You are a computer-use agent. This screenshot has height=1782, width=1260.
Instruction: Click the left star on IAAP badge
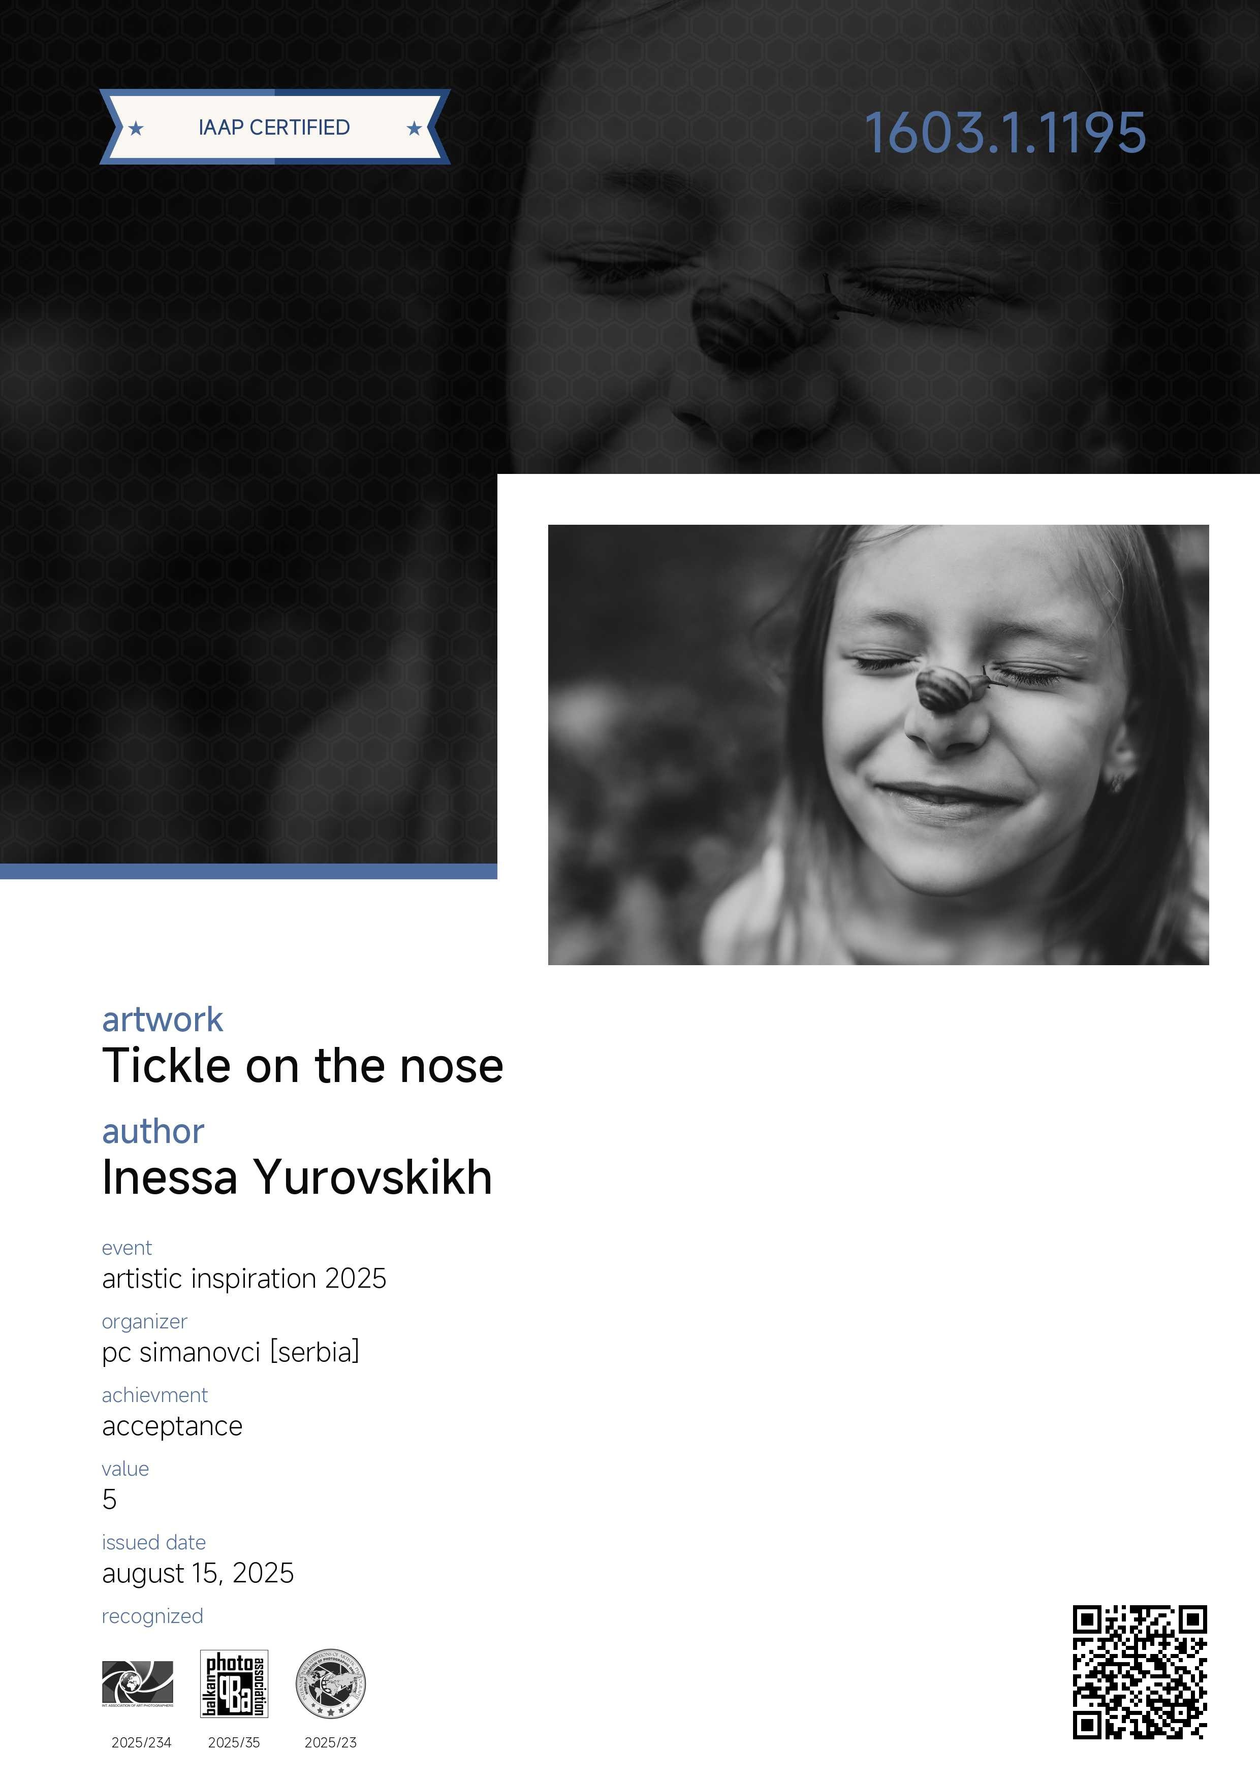[136, 128]
